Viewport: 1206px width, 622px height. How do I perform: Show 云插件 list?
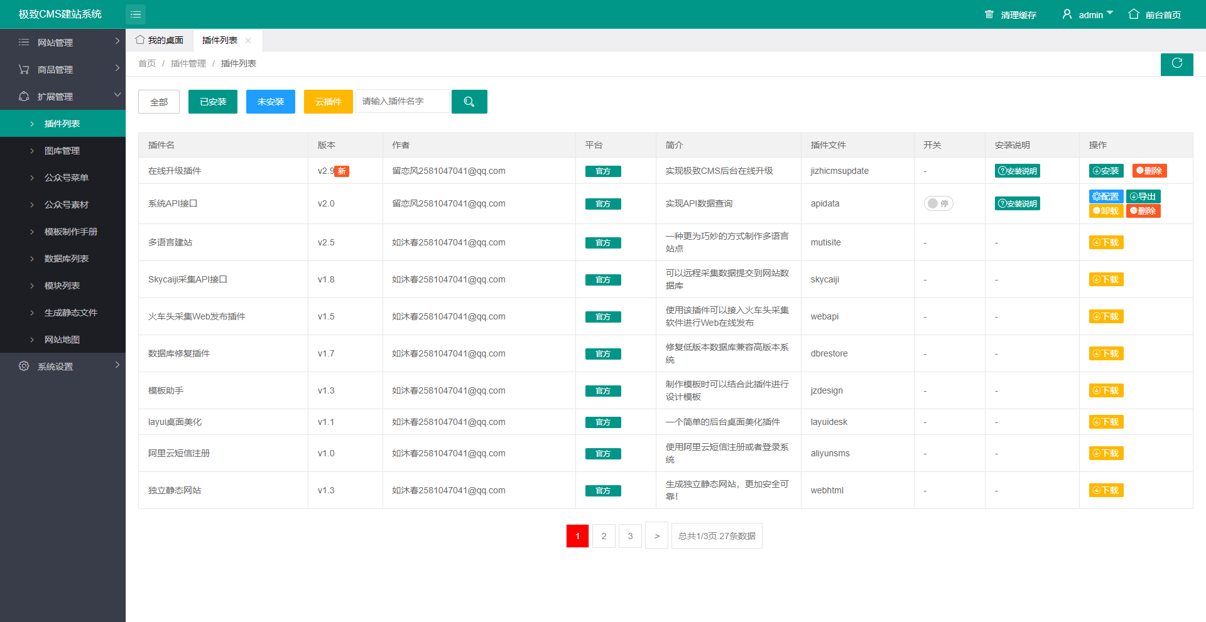coord(329,102)
